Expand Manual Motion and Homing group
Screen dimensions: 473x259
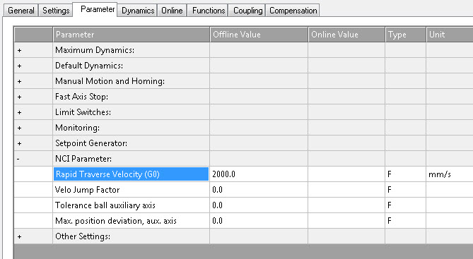pyautogui.click(x=19, y=81)
